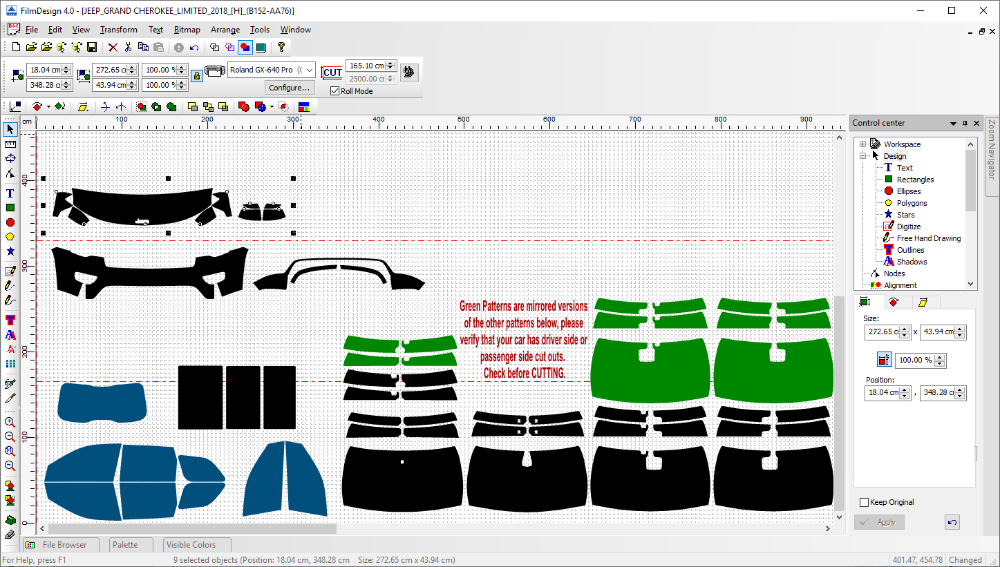The image size is (1000, 567).
Task: Select Free Hand Drawing in Control center
Action: click(x=928, y=238)
